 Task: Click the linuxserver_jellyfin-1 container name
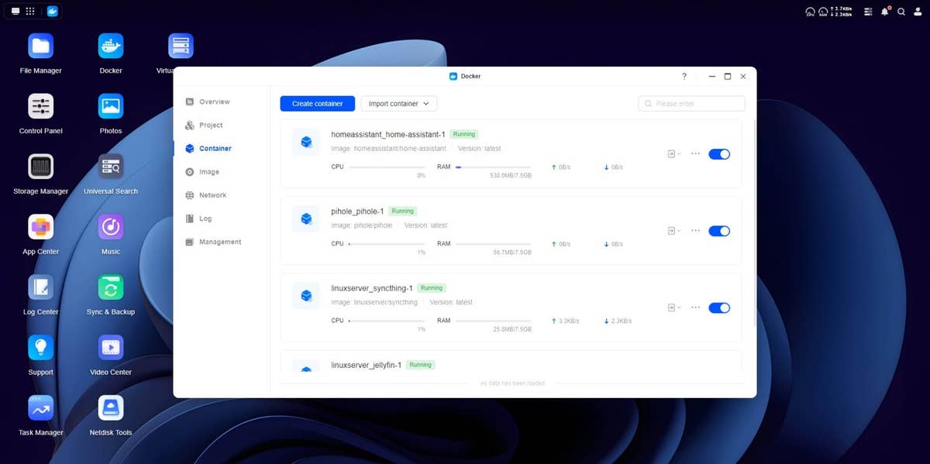pos(366,365)
